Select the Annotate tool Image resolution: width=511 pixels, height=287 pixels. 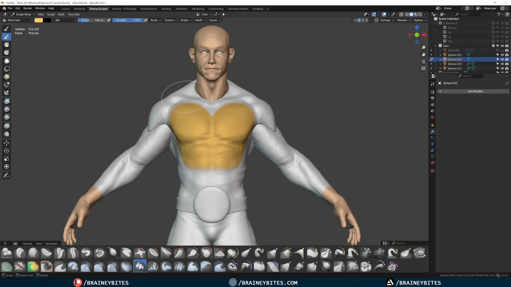coord(6,176)
